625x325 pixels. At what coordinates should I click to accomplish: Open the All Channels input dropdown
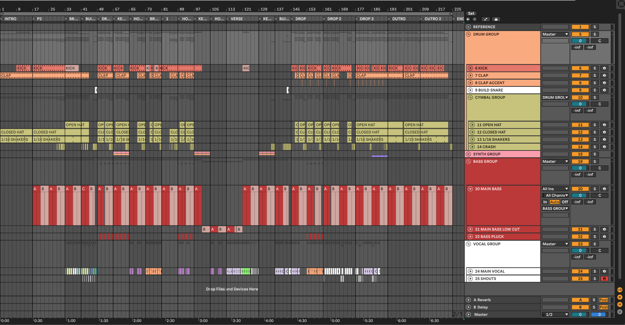(x=555, y=195)
